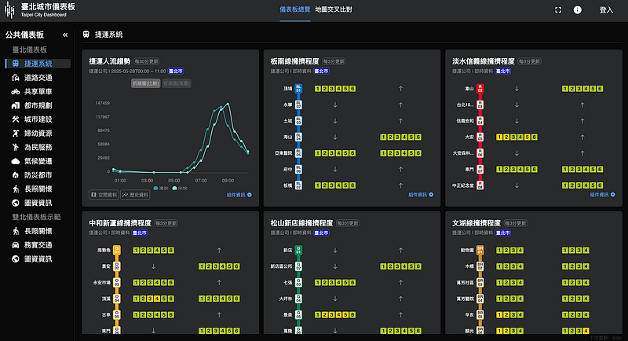Open 共享單車 bicycle dashboard

point(38,92)
